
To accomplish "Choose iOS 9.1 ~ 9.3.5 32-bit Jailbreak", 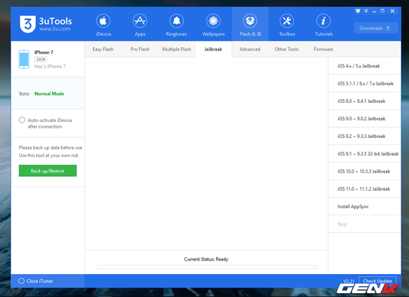I will pos(364,154).
